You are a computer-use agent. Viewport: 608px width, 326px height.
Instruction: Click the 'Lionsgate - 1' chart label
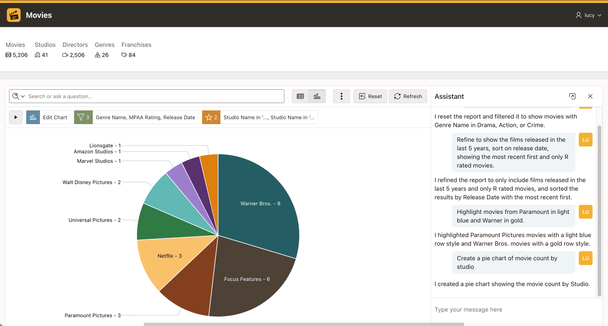(105, 146)
